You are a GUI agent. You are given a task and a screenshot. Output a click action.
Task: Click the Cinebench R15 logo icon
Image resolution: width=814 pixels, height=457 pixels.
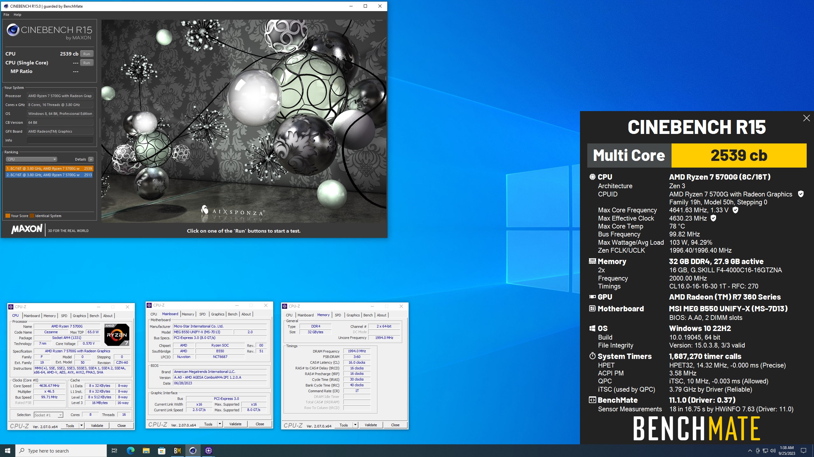click(x=13, y=30)
